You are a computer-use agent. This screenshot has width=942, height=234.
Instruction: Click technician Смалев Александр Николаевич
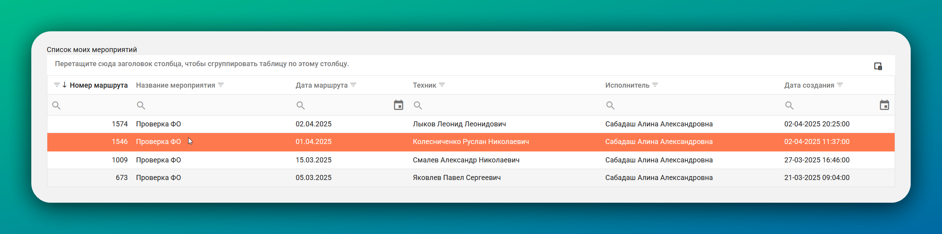coord(466,160)
